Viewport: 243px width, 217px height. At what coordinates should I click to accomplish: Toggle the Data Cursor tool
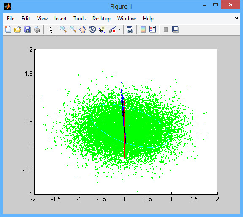tap(102, 29)
